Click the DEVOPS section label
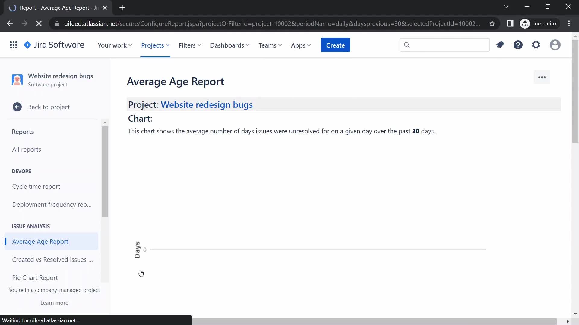This screenshot has height=325, width=579. (21, 171)
